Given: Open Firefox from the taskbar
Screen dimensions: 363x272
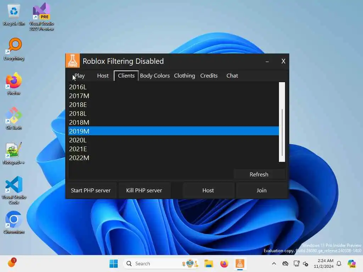Looking at the screenshot, I should 224,263.
